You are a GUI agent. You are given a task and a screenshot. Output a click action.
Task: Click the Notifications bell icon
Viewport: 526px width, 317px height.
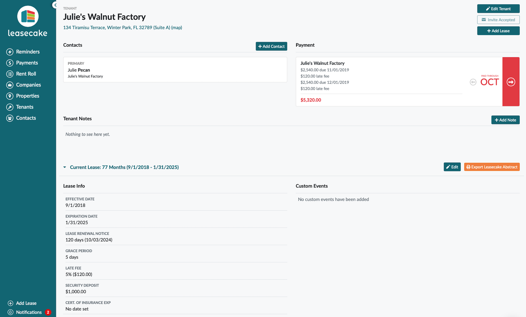(x=10, y=312)
